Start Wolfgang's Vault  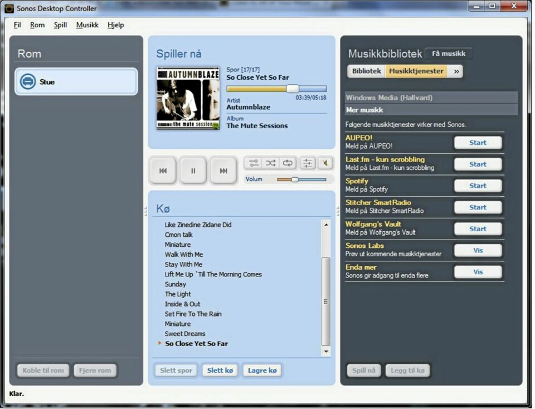tap(478, 229)
